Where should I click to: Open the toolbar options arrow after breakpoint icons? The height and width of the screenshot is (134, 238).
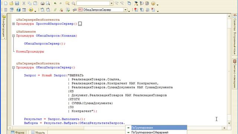tap(158, 11)
